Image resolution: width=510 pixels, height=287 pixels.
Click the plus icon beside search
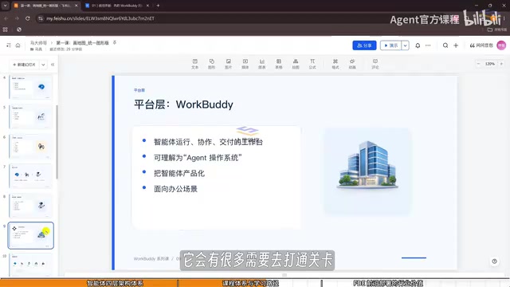pyautogui.click(x=456, y=45)
